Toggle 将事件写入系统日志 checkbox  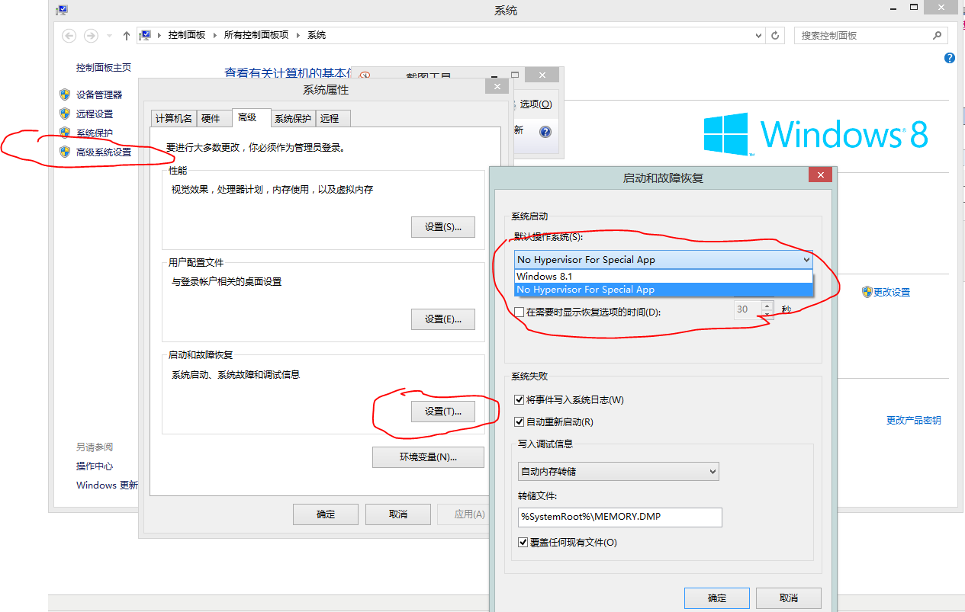[519, 399]
